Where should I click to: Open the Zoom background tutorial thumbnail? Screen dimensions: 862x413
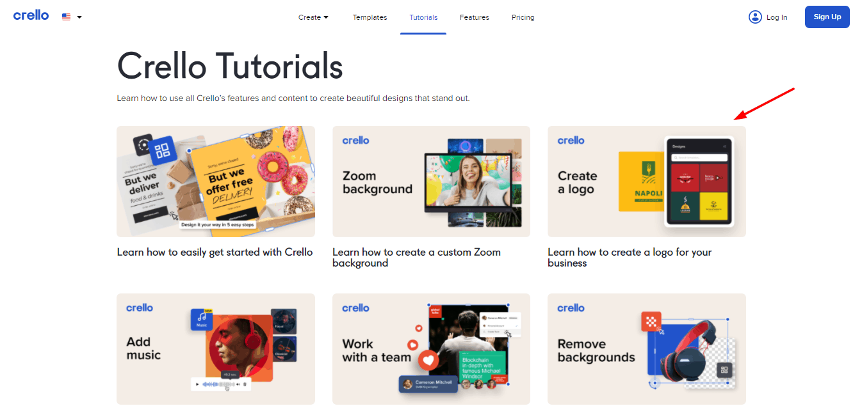pyautogui.click(x=431, y=182)
